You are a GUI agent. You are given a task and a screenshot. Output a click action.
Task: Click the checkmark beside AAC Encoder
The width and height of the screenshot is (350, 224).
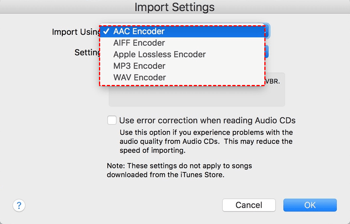pos(106,31)
